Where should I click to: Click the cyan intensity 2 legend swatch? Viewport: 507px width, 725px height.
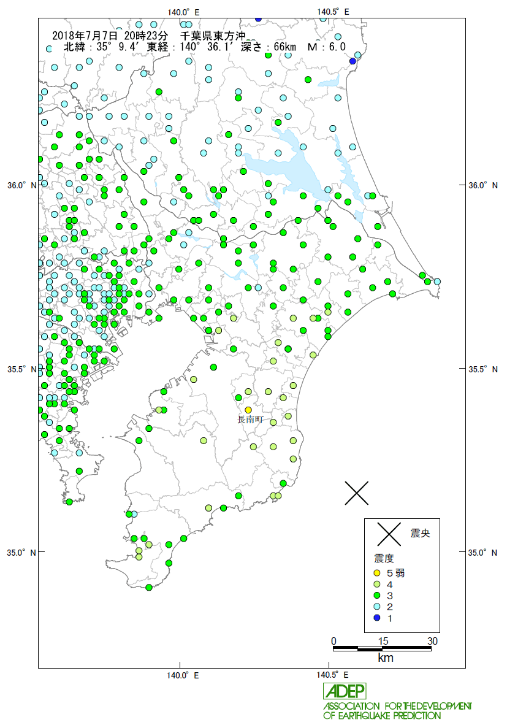pyautogui.click(x=378, y=607)
